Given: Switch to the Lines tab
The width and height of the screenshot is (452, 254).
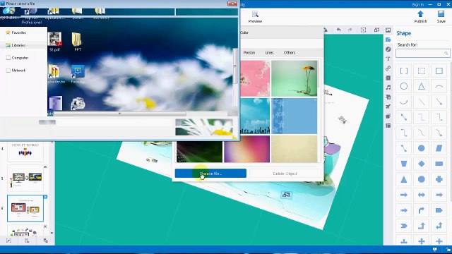Looking at the screenshot, I should pos(269,53).
